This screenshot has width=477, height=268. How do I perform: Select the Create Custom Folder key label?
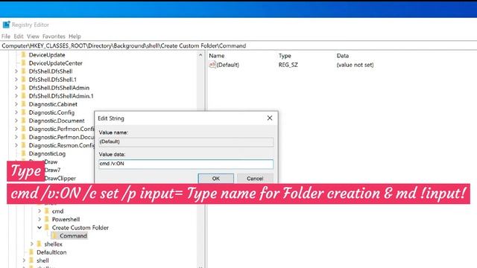80,228
